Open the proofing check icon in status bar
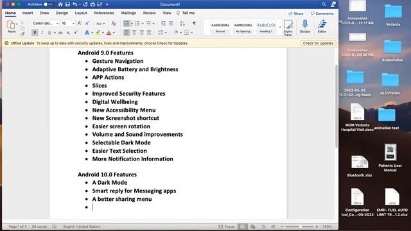The height and width of the screenshot is (231, 411). coord(54,227)
